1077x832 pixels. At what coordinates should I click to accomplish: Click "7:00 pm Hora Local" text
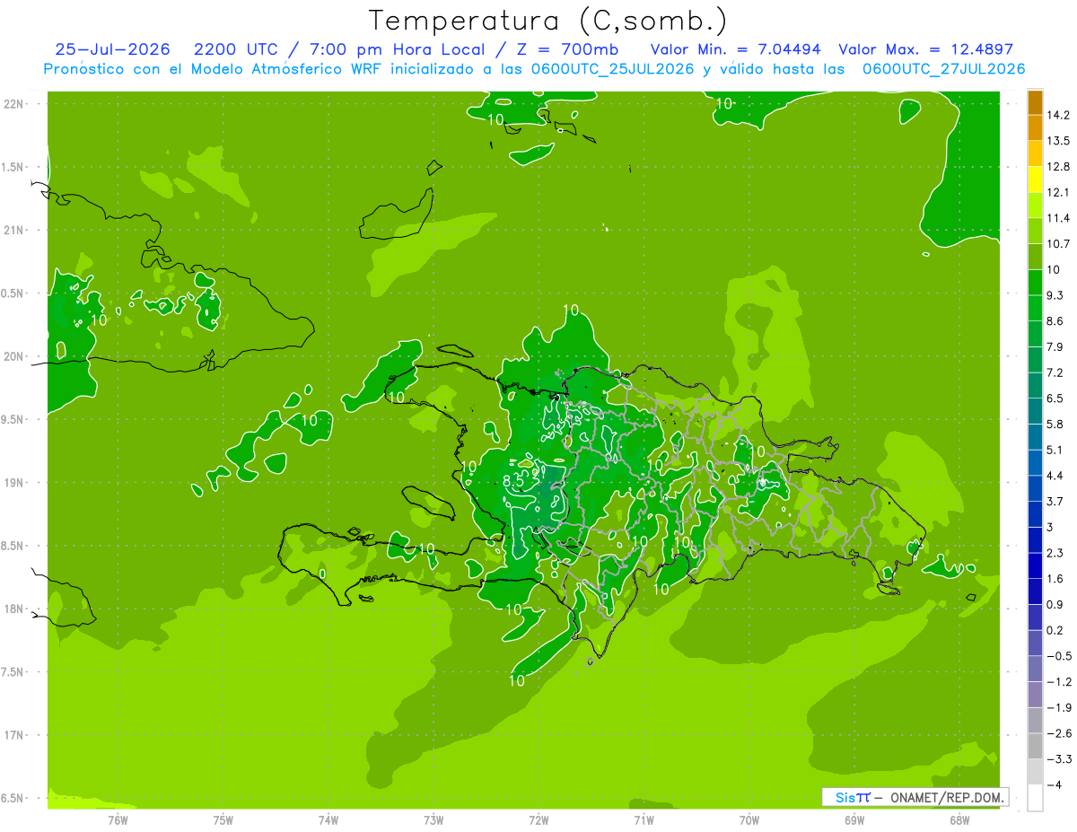[397, 49]
